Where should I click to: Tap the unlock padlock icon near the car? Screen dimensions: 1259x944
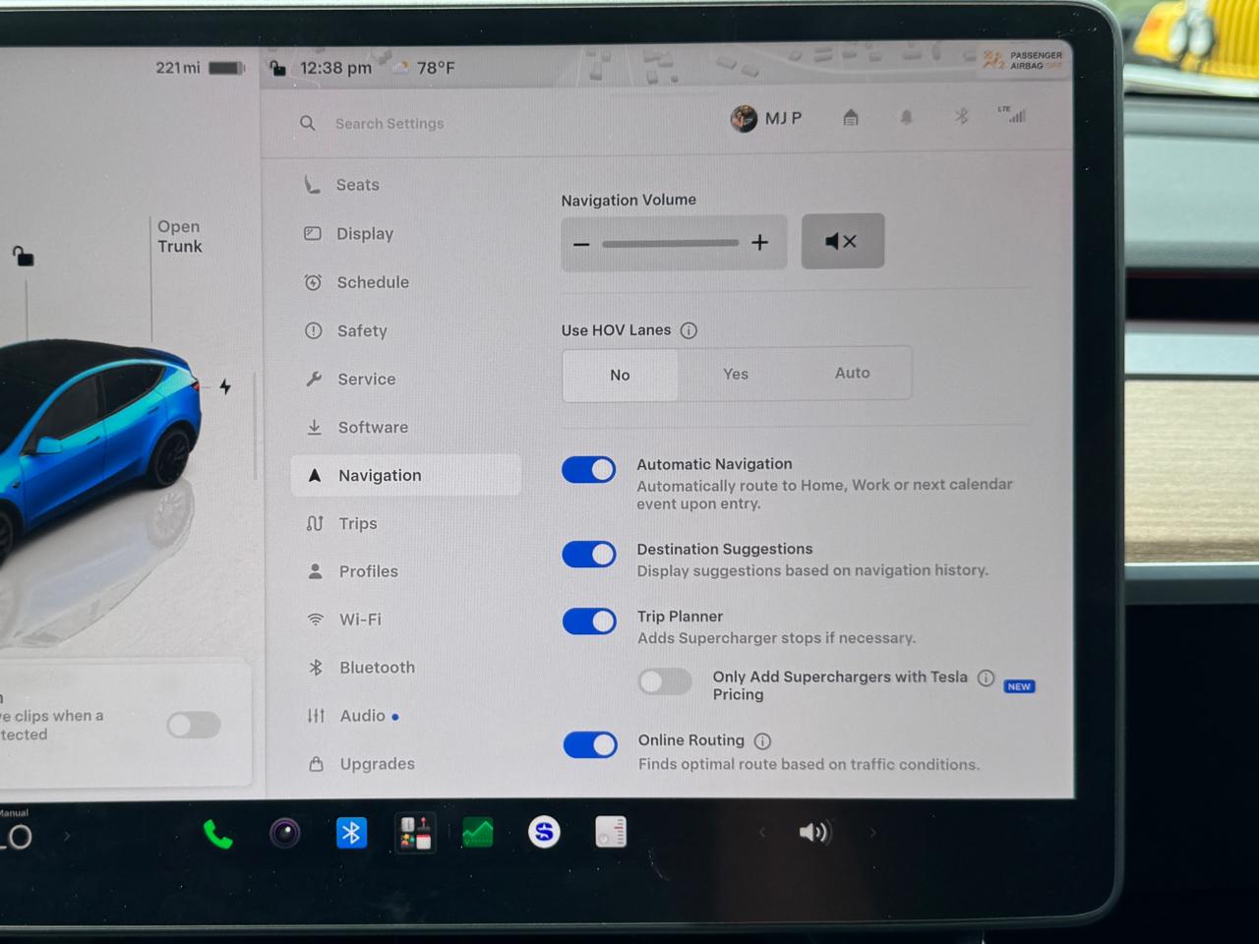(x=23, y=257)
